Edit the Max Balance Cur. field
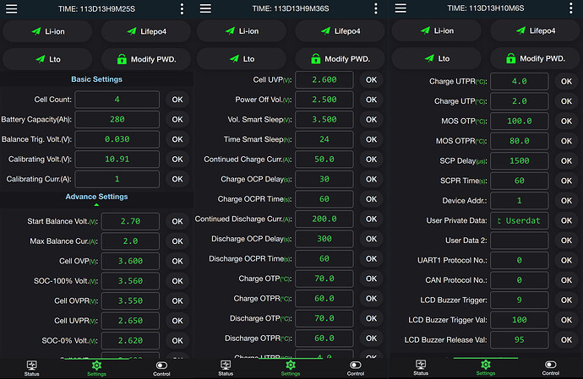Screen dimensions: 583x379 click(x=130, y=241)
